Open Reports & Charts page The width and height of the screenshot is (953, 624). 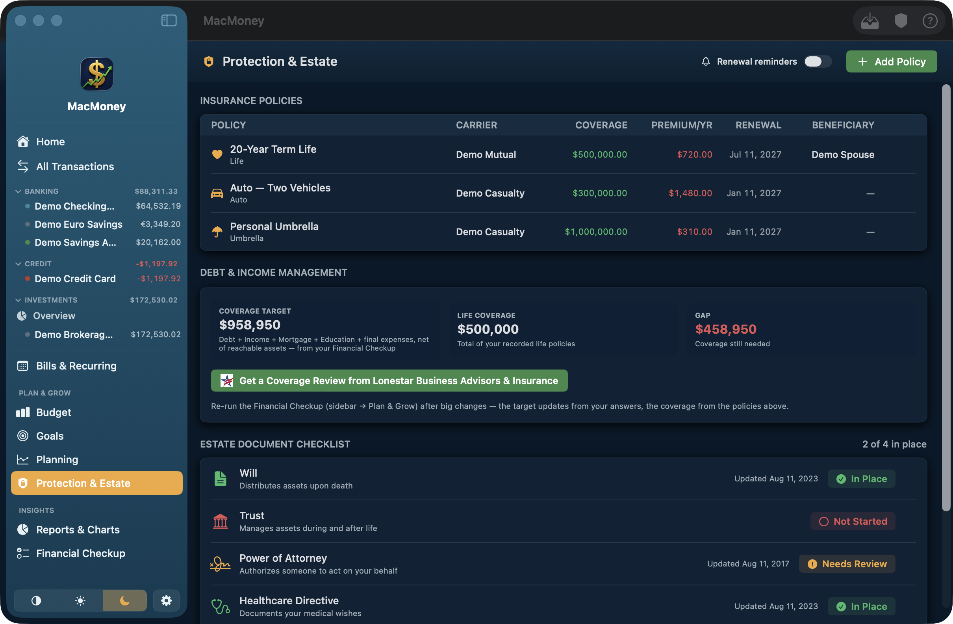point(96,529)
